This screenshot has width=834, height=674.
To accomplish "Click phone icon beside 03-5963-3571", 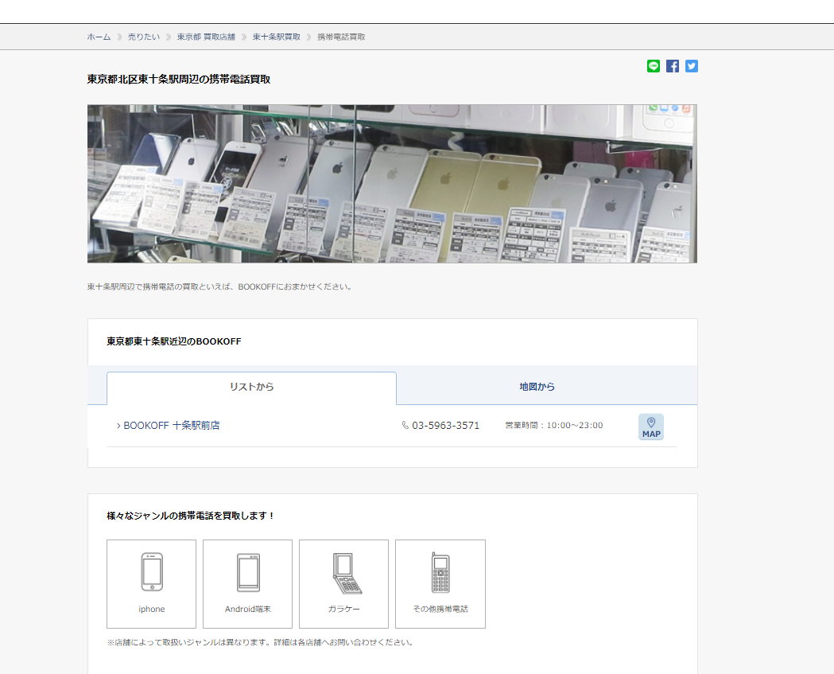I will pos(405,426).
